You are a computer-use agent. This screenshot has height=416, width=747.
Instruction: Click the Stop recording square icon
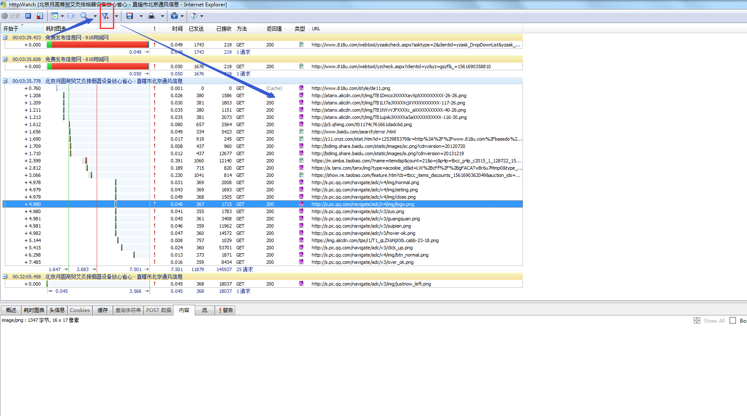[28, 16]
